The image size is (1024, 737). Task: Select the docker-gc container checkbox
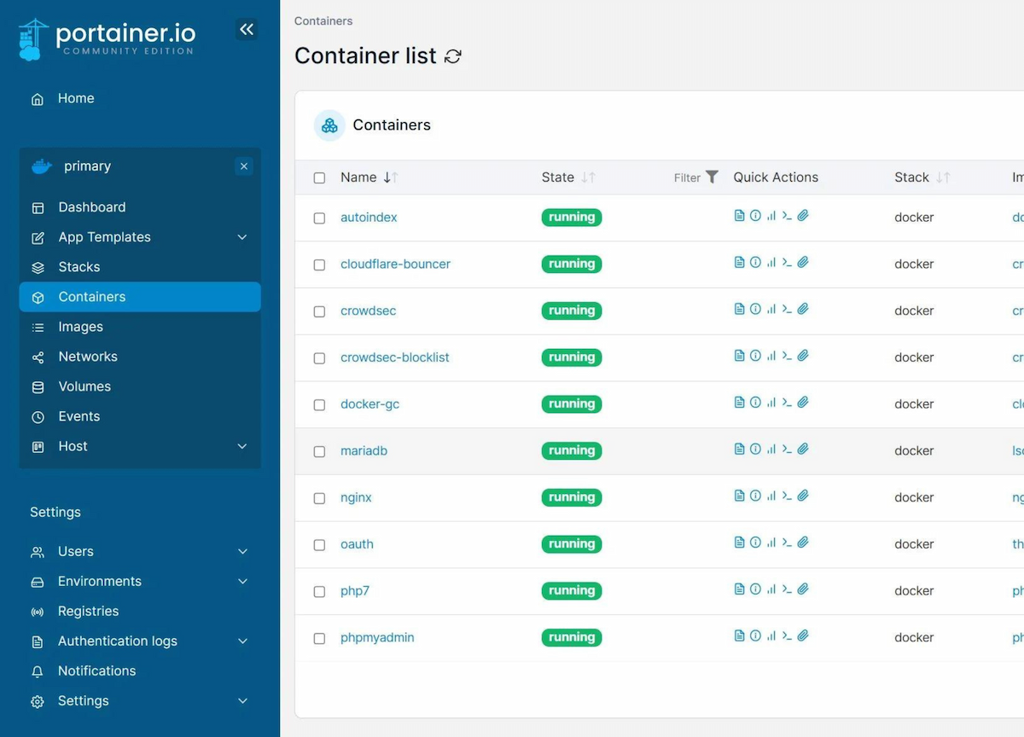[x=319, y=404]
